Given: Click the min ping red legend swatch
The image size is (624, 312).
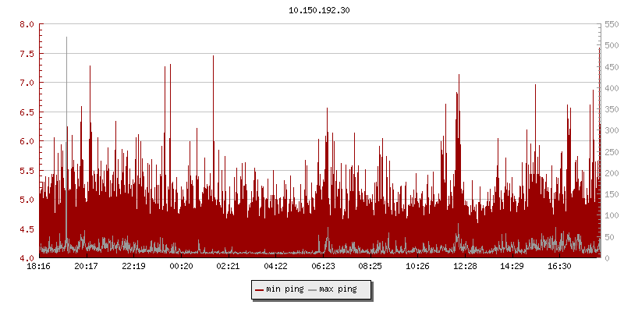Looking at the screenshot, I should click(x=260, y=289).
